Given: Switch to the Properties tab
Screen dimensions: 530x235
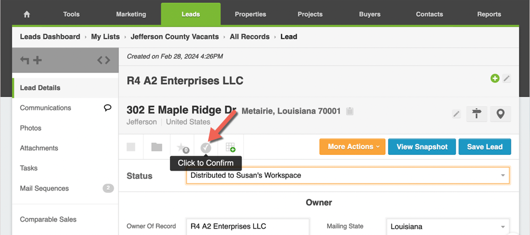Looking at the screenshot, I should pyautogui.click(x=250, y=14).
